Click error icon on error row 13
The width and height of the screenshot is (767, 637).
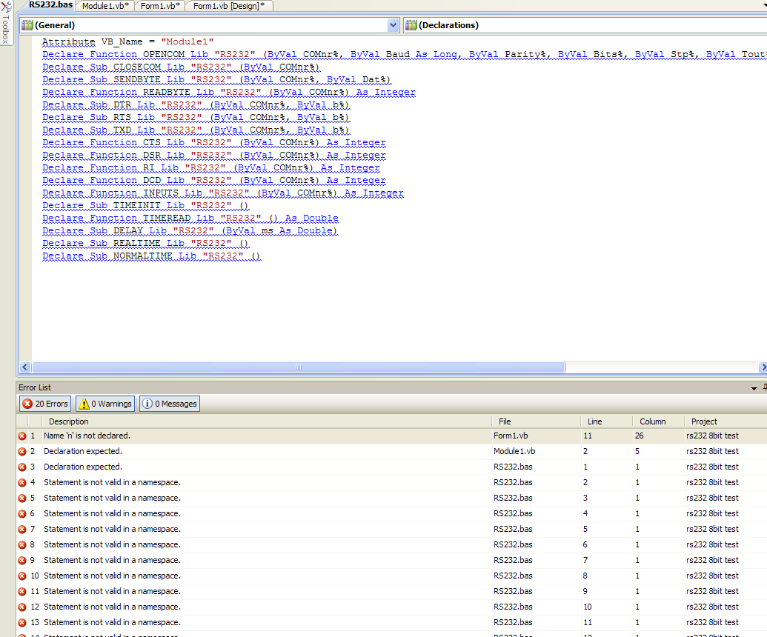tap(22, 623)
